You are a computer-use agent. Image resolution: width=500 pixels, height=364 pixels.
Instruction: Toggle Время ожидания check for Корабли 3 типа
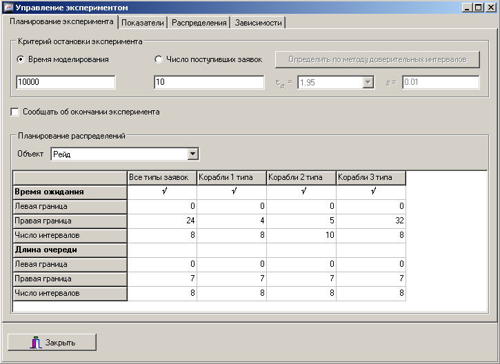point(371,192)
